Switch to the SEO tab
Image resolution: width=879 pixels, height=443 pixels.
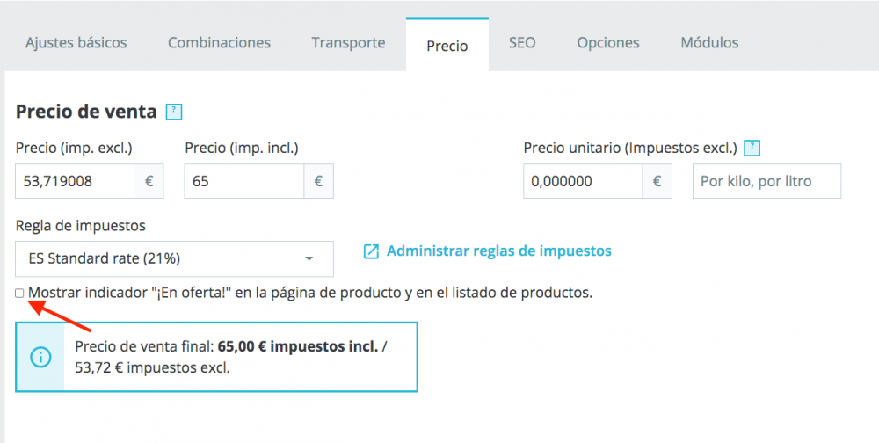pyautogui.click(x=522, y=42)
